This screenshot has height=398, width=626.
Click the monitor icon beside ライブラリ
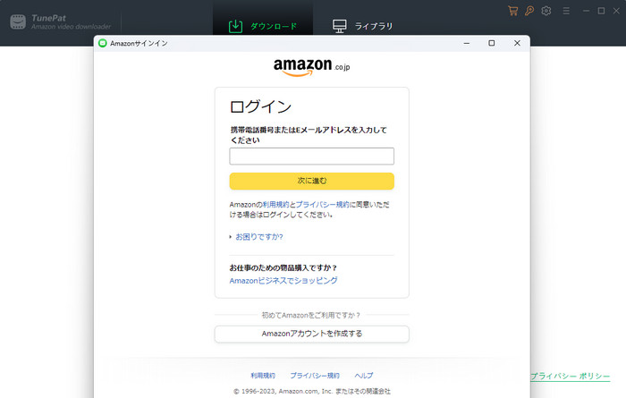[x=339, y=26]
